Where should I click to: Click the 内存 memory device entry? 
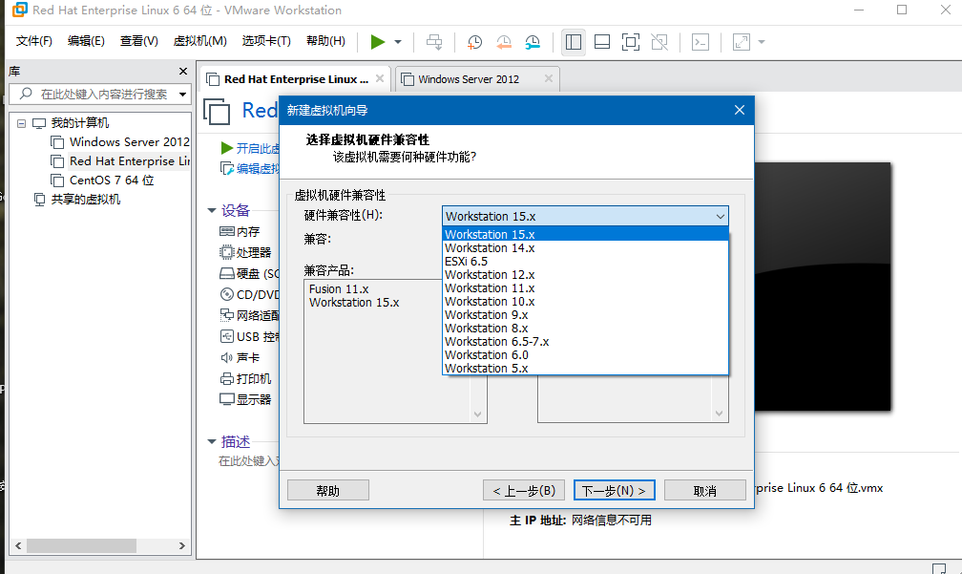240,231
